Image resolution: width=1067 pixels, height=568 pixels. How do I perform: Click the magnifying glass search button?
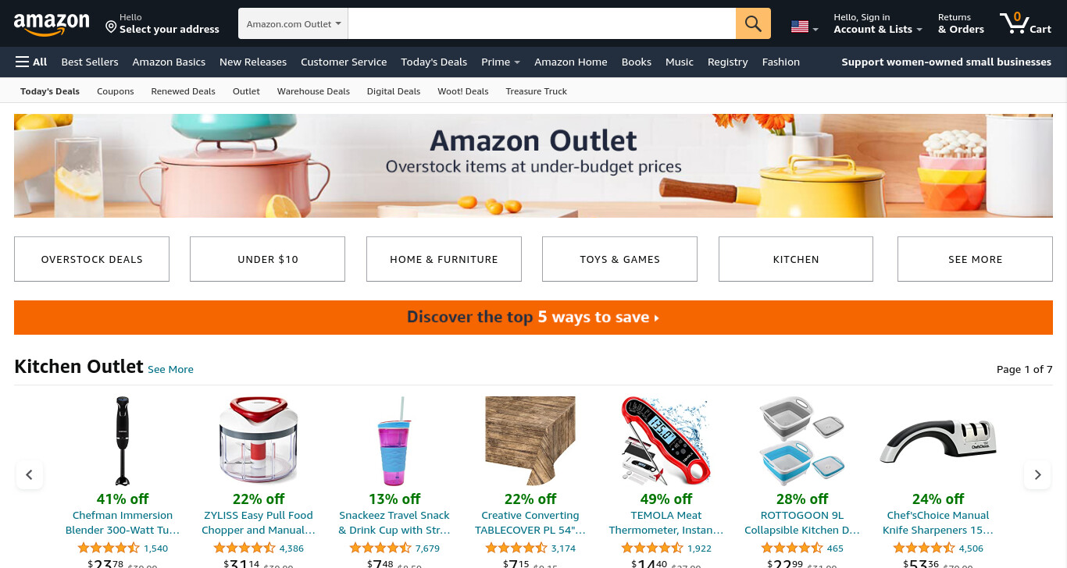click(x=753, y=23)
